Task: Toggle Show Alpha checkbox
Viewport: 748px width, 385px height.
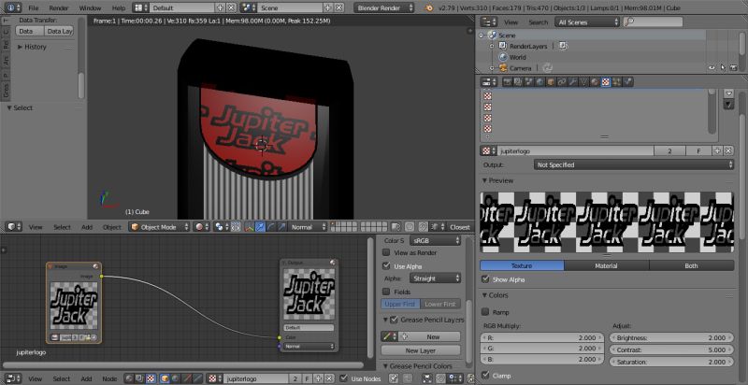Action: (485, 279)
